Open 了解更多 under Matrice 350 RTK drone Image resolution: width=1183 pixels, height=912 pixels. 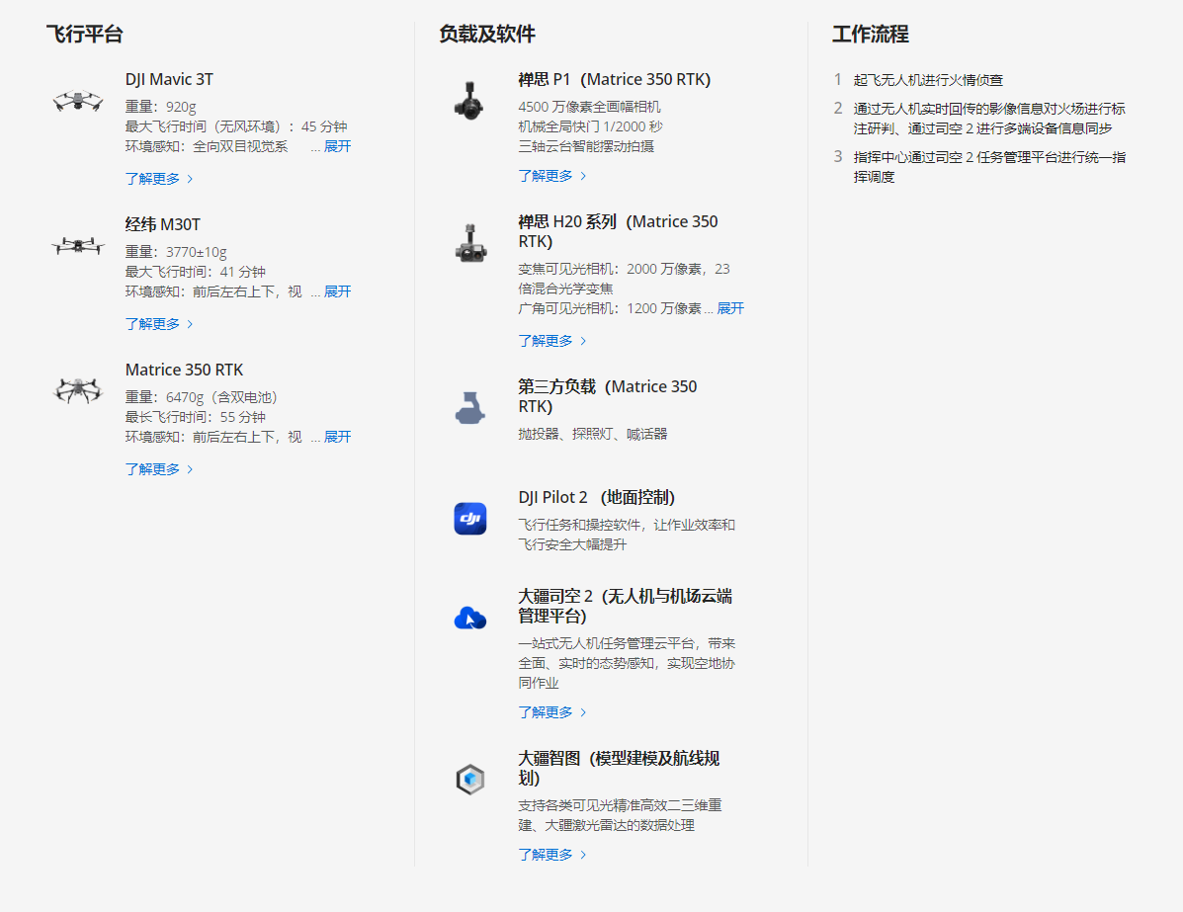point(158,469)
